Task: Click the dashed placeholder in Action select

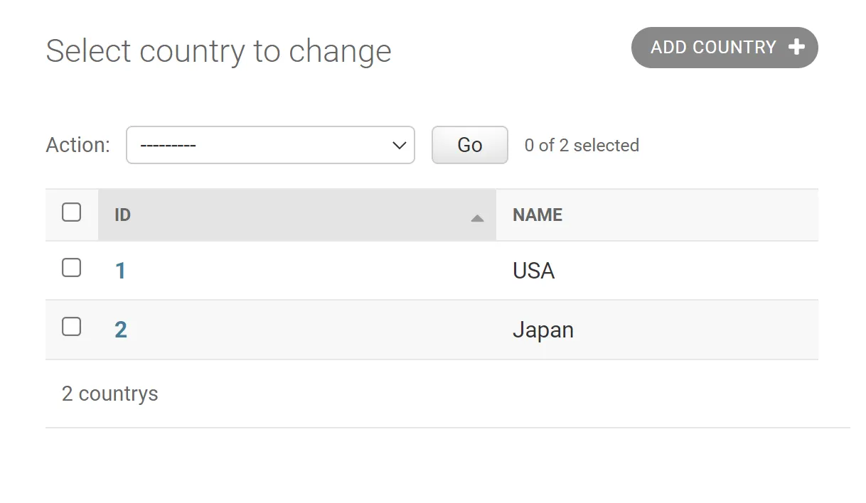Action: pyautogui.click(x=169, y=145)
